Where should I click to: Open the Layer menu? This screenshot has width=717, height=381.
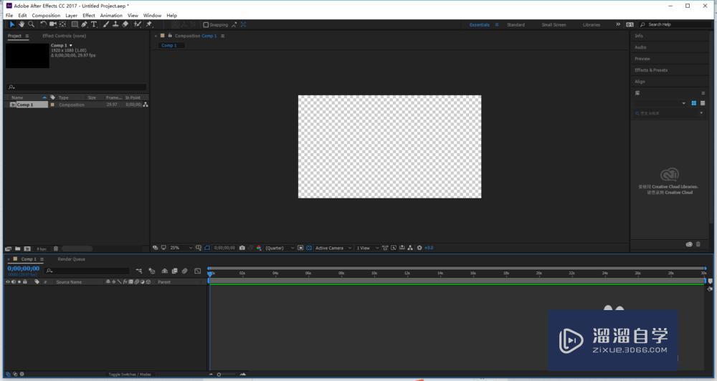tap(71, 15)
